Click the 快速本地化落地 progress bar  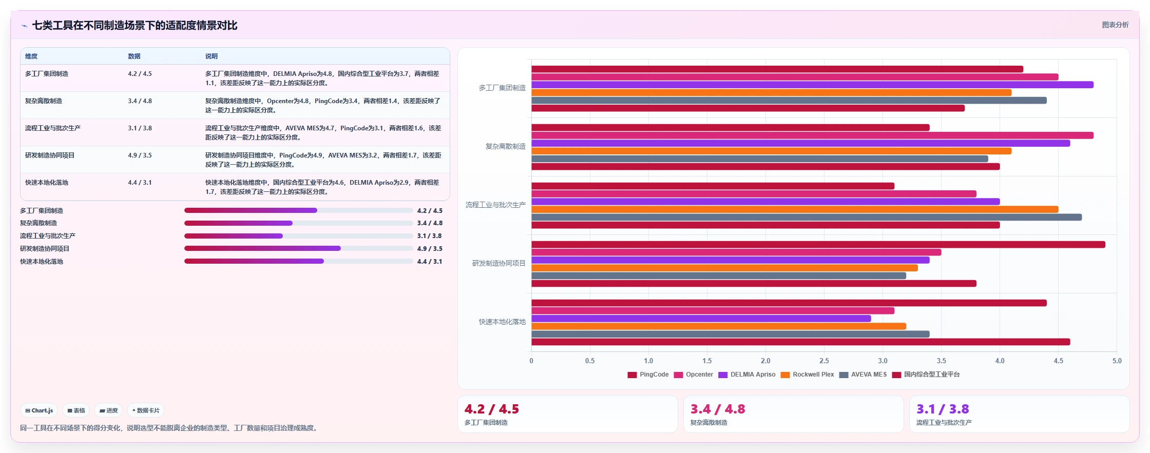point(299,261)
